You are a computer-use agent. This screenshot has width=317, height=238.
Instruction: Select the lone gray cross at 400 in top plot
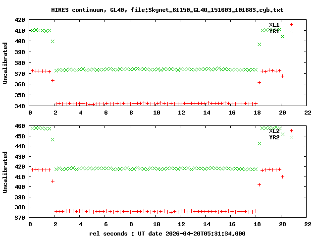pyautogui.click(x=53, y=41)
